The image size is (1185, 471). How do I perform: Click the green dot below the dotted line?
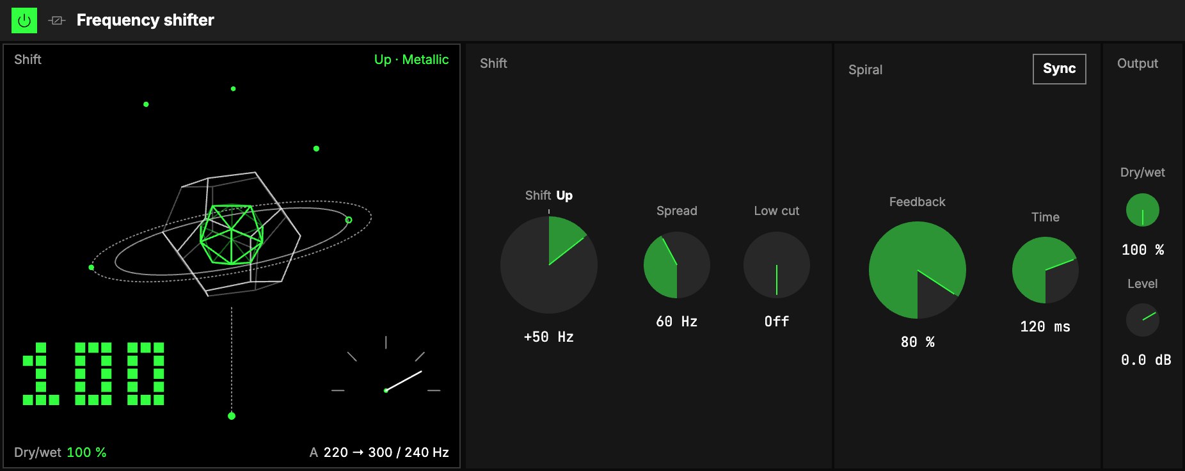232,416
